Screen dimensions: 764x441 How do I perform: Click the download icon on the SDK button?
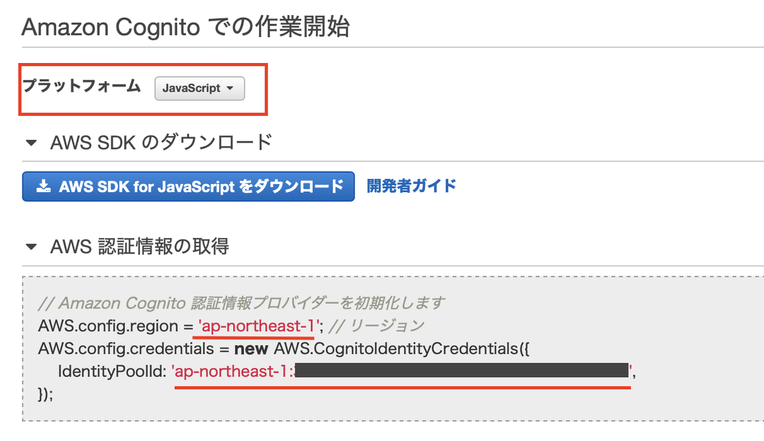pyautogui.click(x=43, y=186)
